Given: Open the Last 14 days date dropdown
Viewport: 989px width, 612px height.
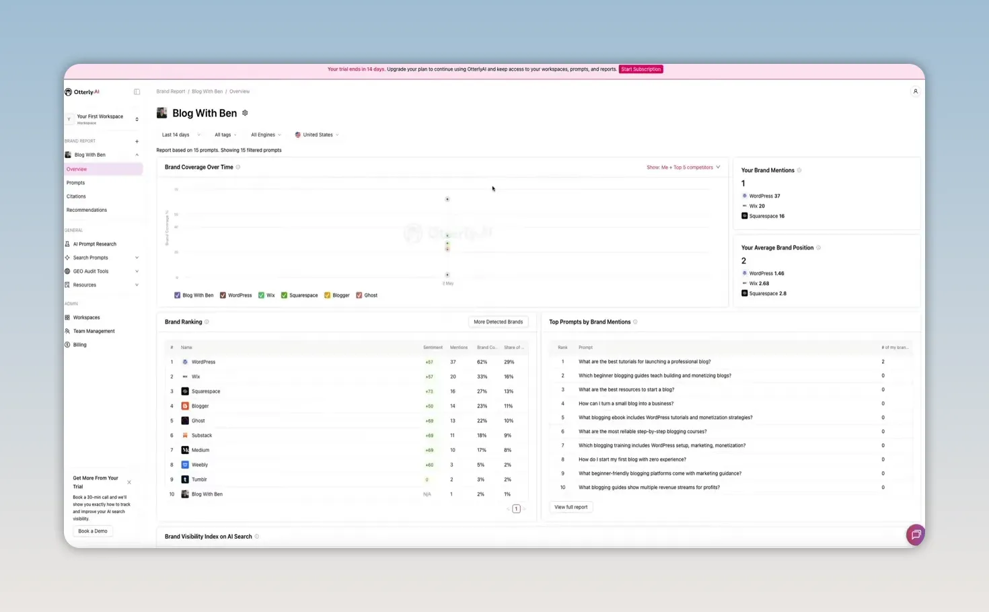Looking at the screenshot, I should pyautogui.click(x=180, y=135).
